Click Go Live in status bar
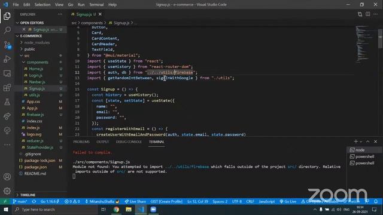The width and height of the screenshot is (383, 215). click(288, 202)
